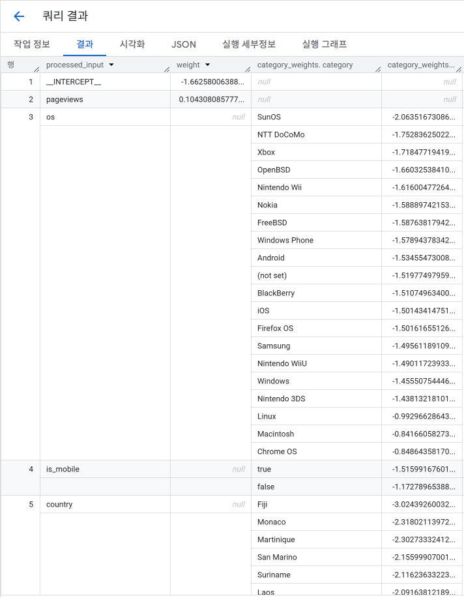The height and width of the screenshot is (598, 464).
Task: Select the pageviews cell in row 2
Action: pyautogui.click(x=65, y=100)
